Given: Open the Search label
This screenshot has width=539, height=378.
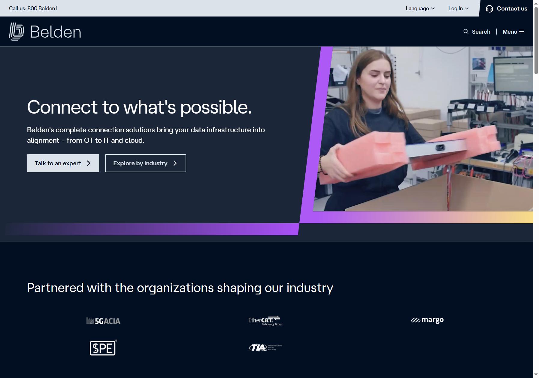Looking at the screenshot, I should coord(481,32).
